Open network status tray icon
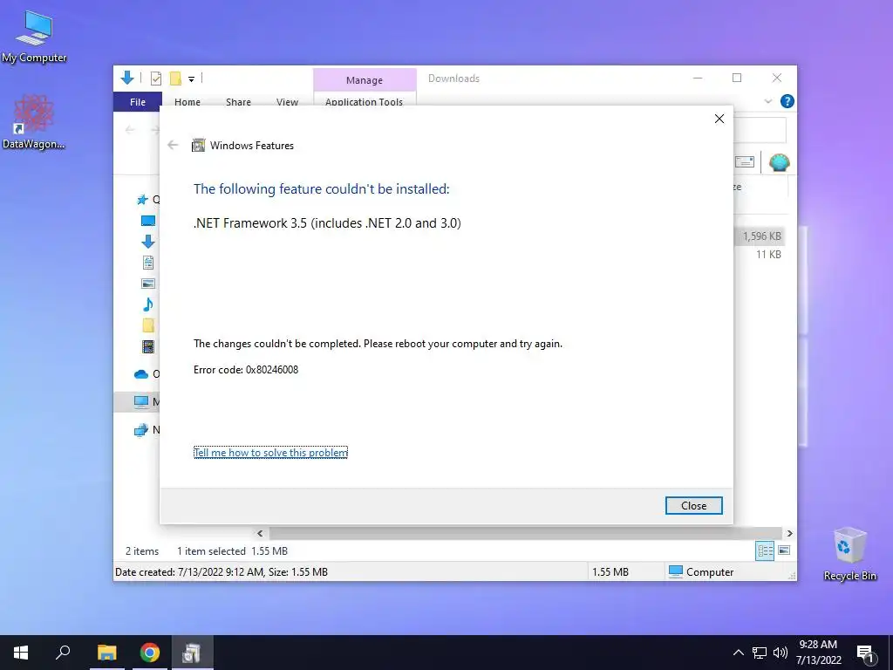This screenshot has width=893, height=670. point(760,653)
